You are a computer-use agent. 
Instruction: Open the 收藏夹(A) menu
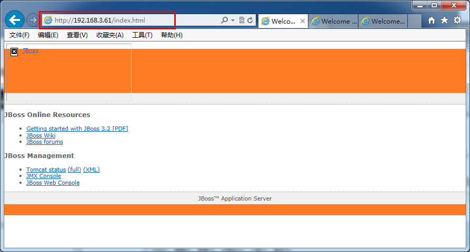click(x=109, y=35)
